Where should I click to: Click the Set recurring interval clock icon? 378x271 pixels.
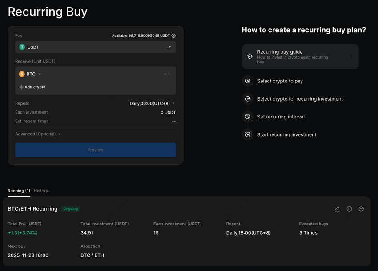coord(248,117)
